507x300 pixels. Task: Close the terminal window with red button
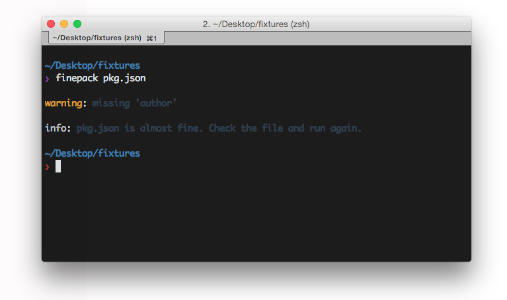(51, 24)
